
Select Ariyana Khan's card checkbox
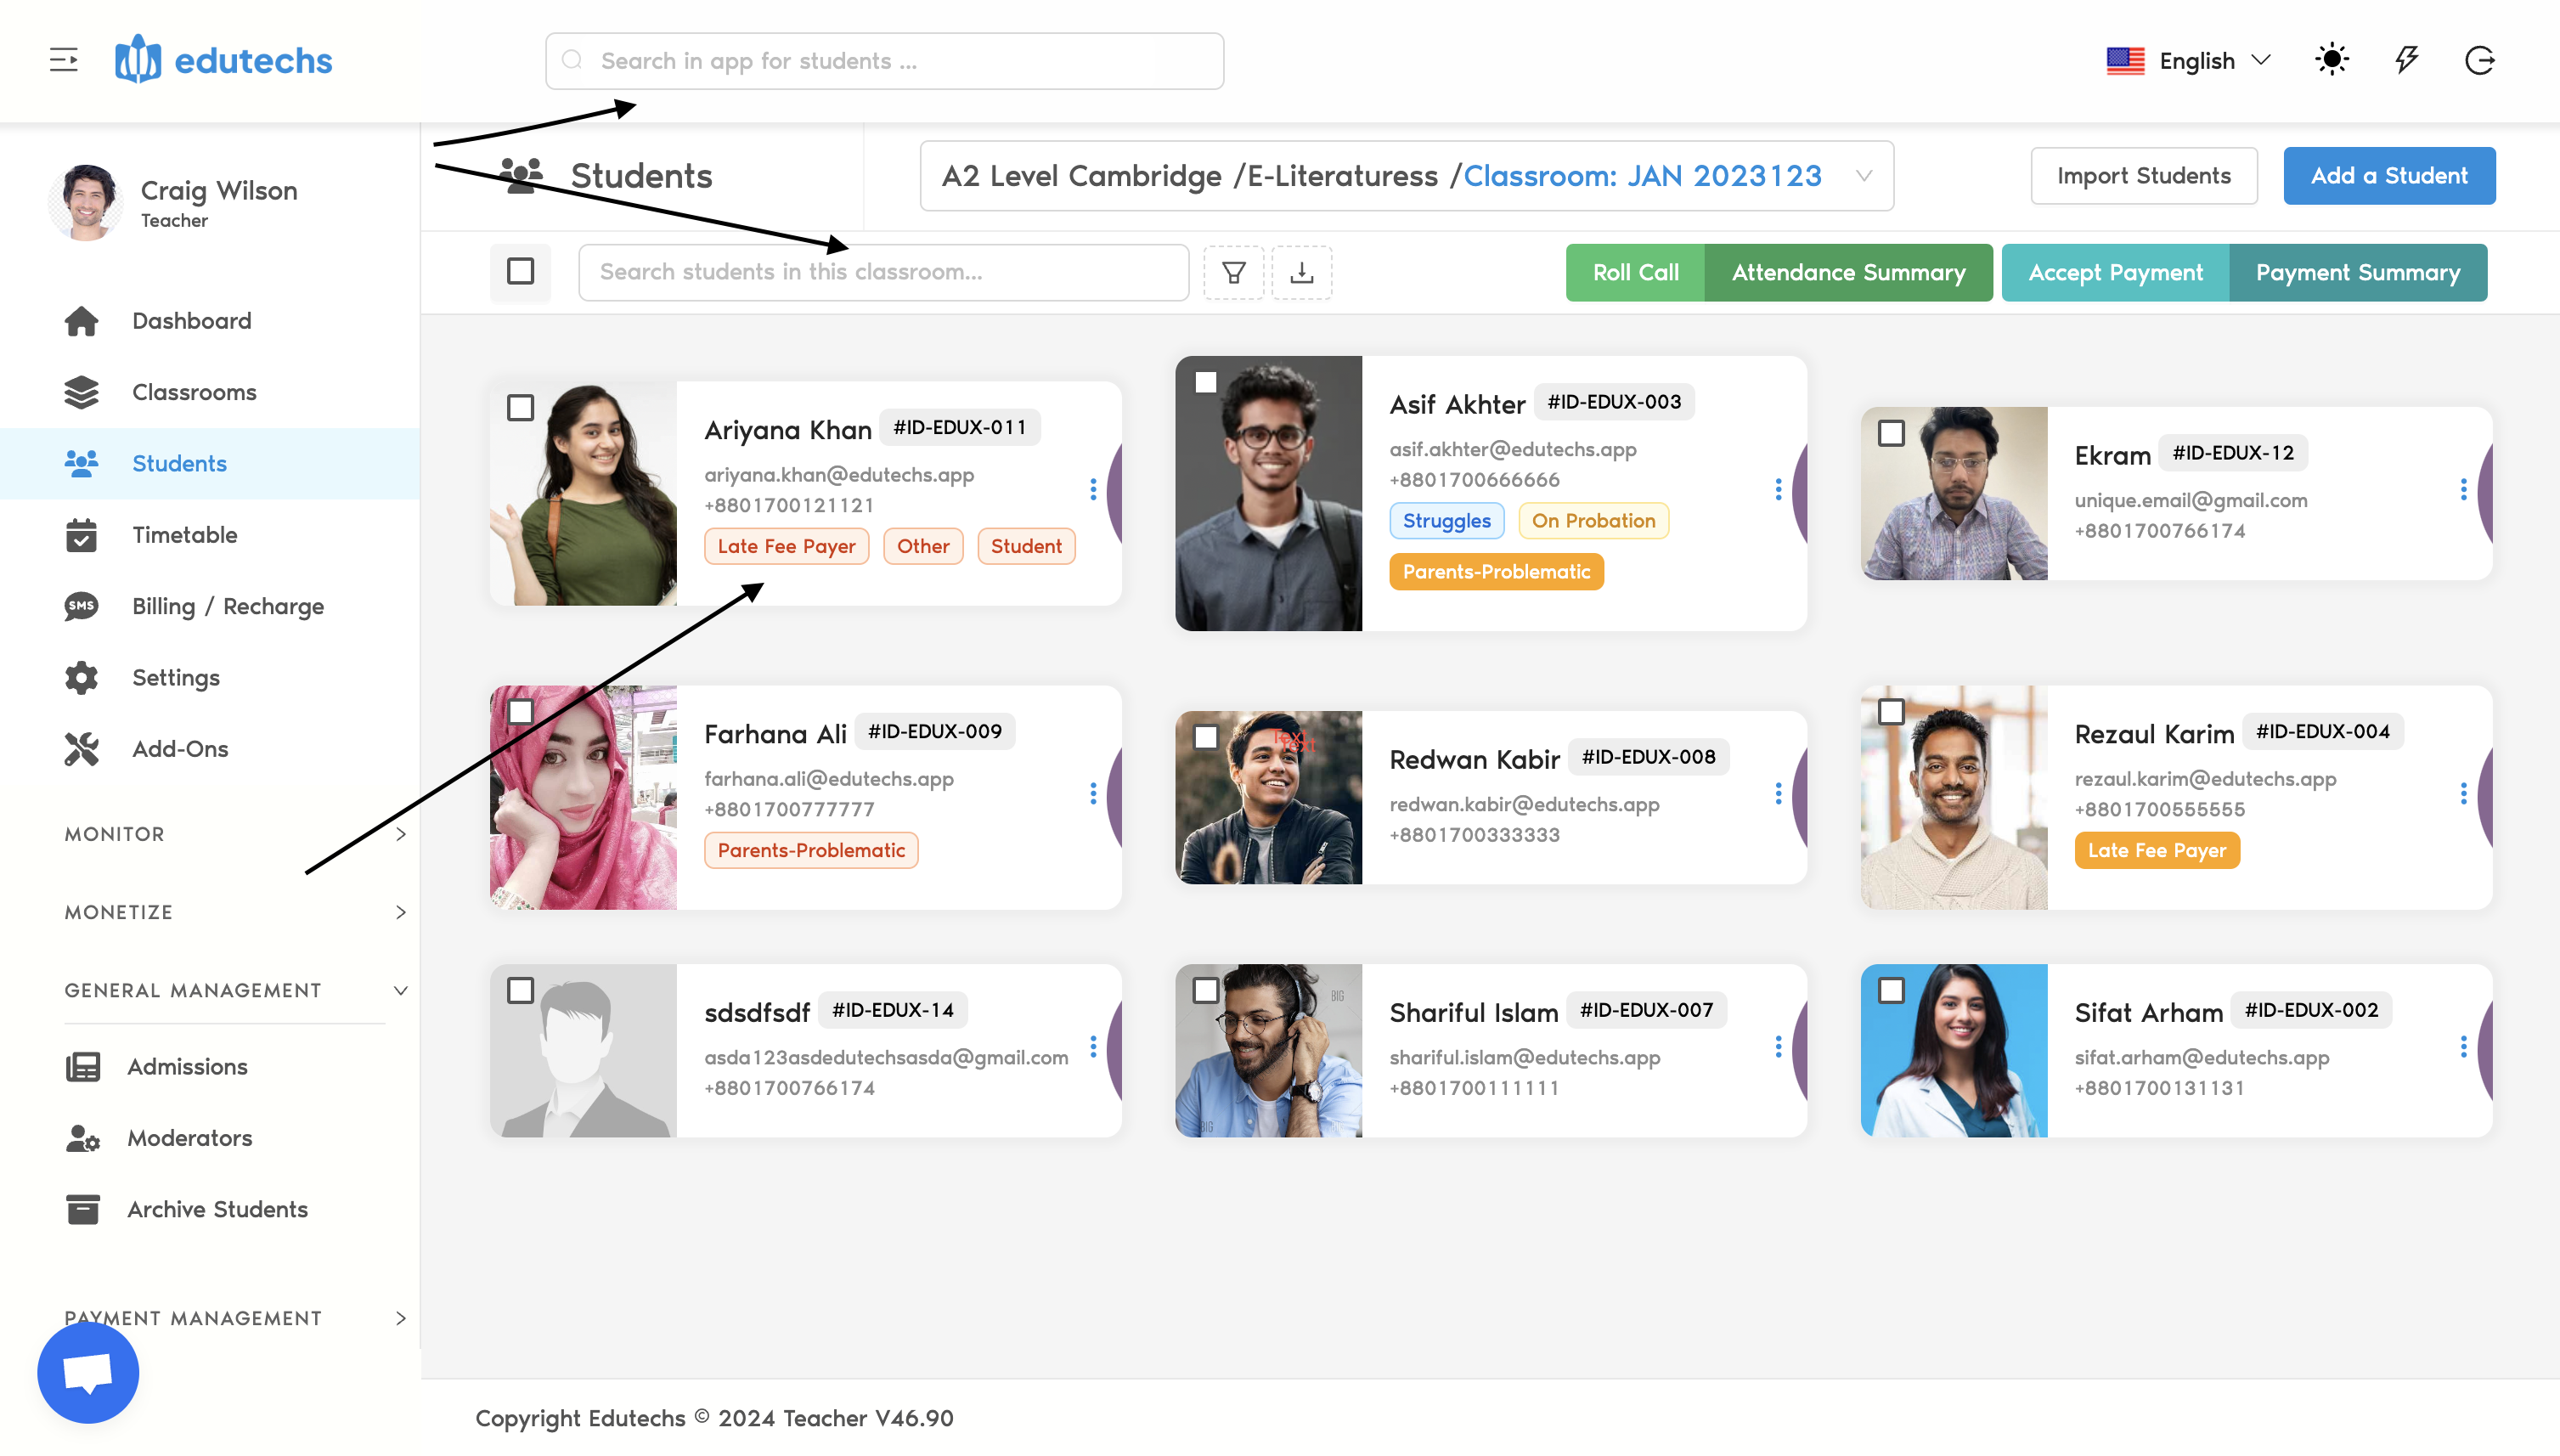[x=520, y=408]
